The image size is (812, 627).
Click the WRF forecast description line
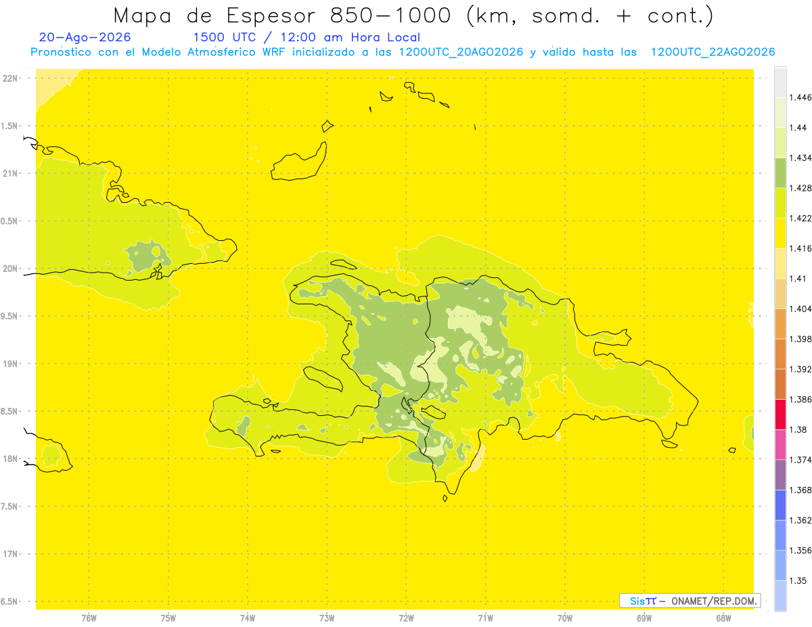[403, 52]
